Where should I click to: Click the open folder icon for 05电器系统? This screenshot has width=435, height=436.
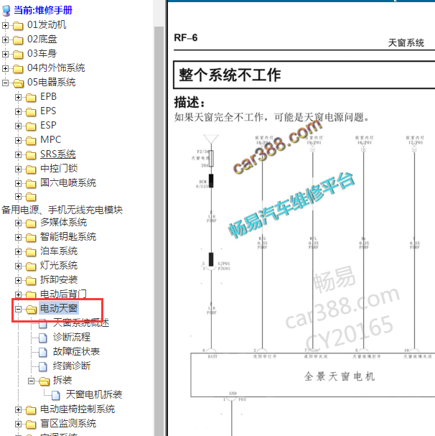pos(18,83)
